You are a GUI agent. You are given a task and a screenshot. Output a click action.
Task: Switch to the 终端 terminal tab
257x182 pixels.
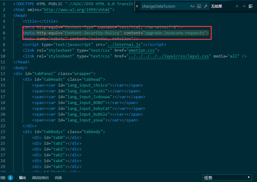coord(58,178)
